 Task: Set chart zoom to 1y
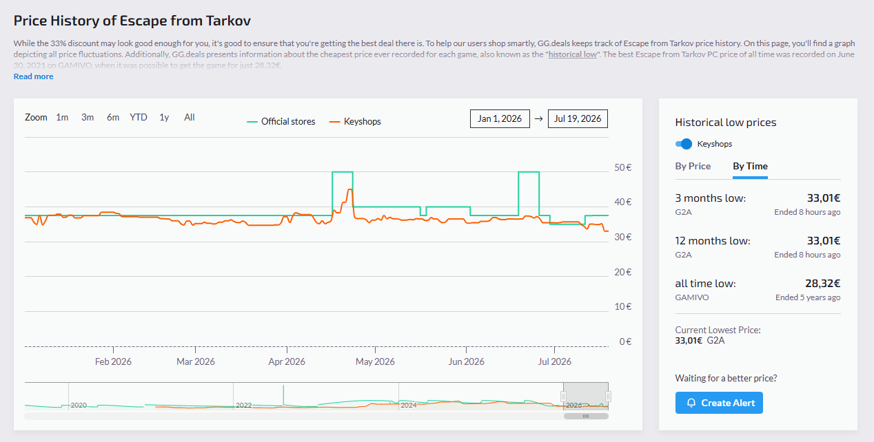(164, 117)
